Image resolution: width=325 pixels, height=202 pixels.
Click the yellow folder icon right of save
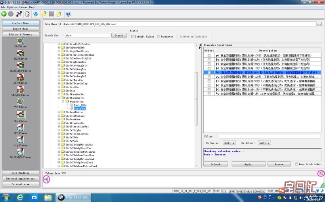tap(59, 14)
